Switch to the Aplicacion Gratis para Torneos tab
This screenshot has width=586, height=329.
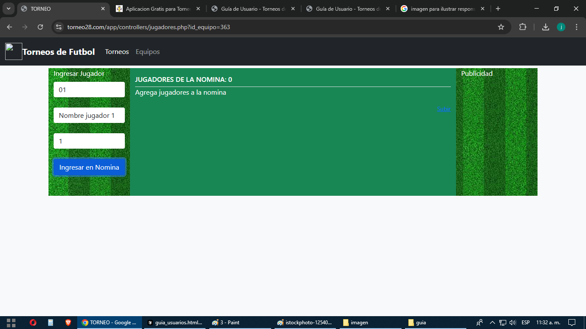tap(158, 9)
